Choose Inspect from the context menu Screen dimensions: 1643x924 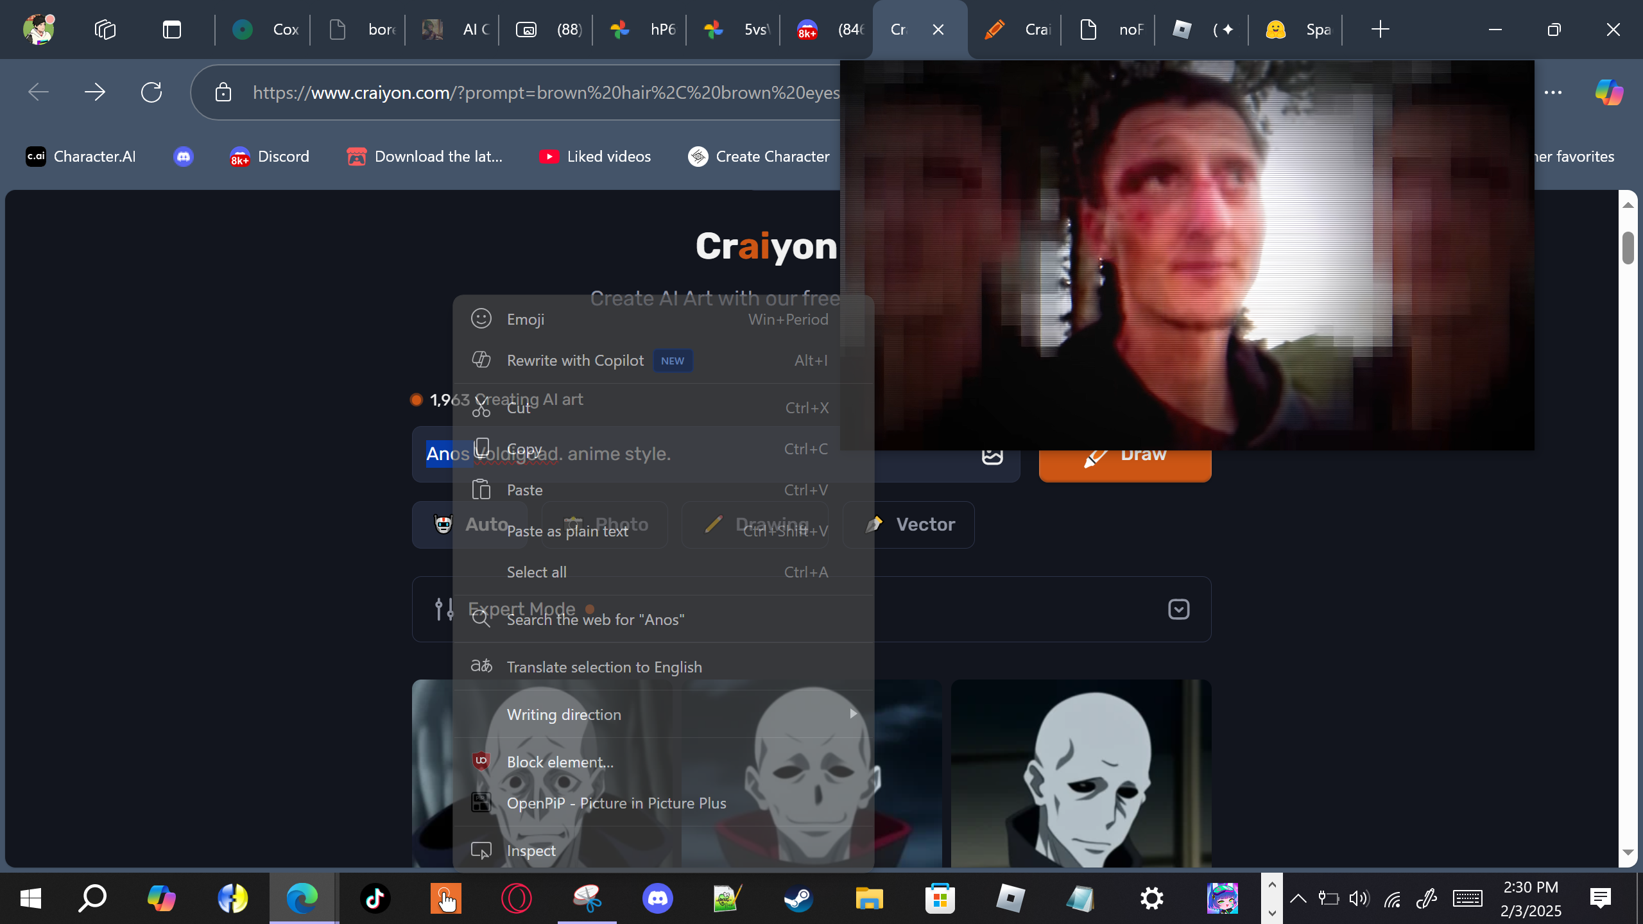click(x=664, y=850)
